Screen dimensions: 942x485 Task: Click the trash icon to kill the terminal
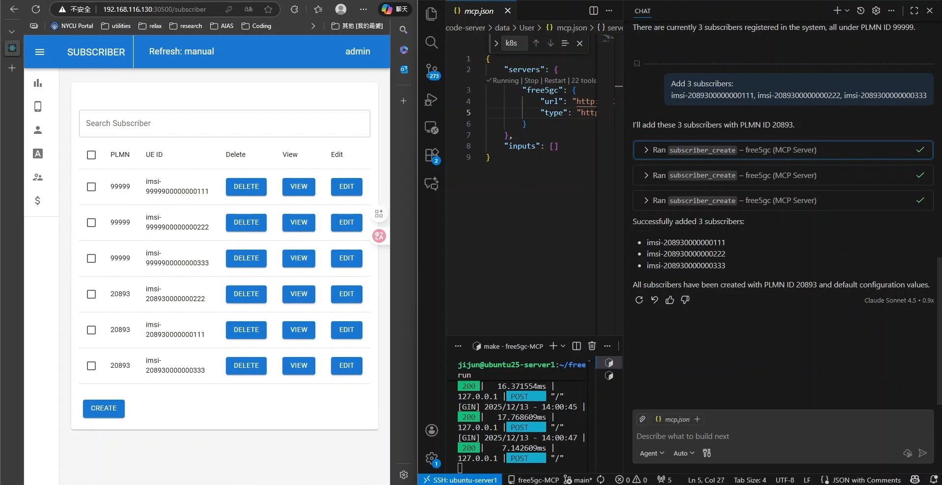tap(592, 346)
